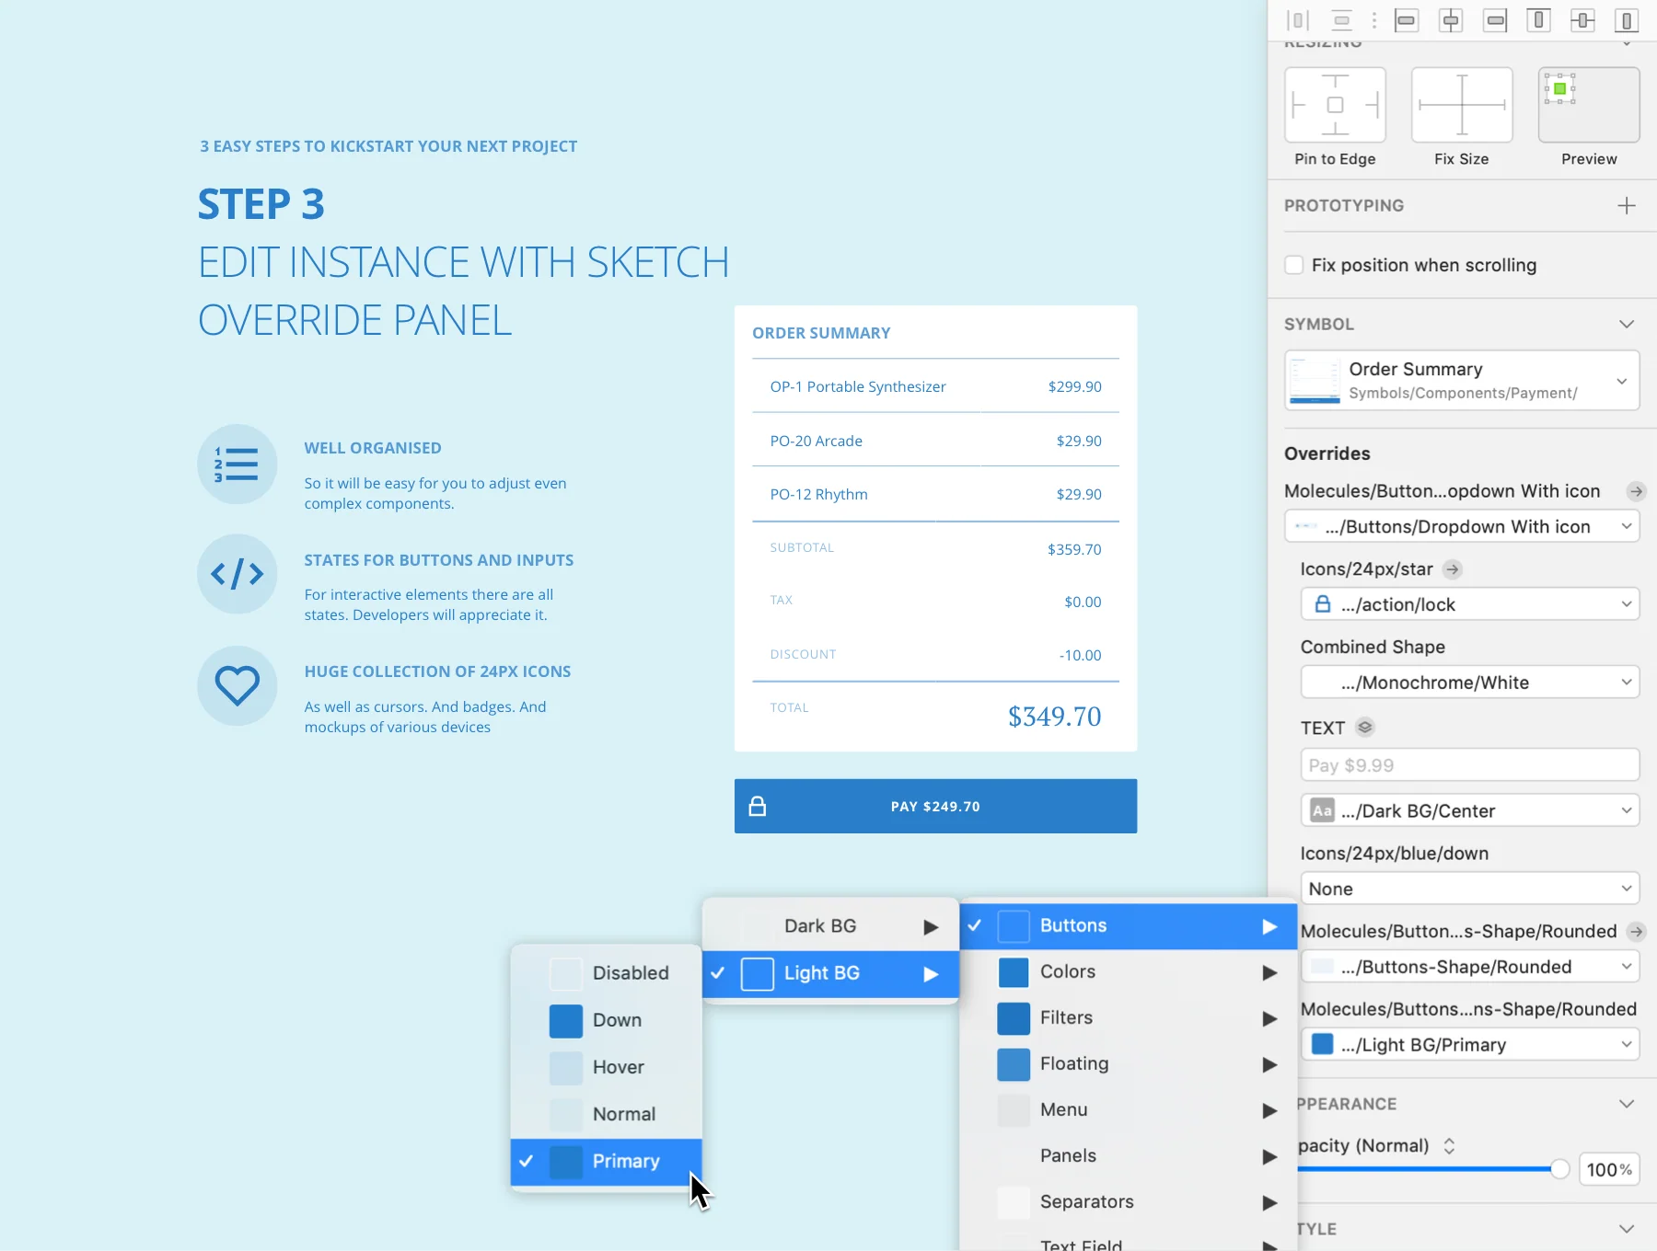Align layers vertically centered
Screen dimensions: 1657x1251
click(x=1582, y=20)
